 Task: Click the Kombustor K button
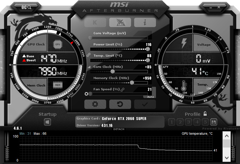coord(95,22)
